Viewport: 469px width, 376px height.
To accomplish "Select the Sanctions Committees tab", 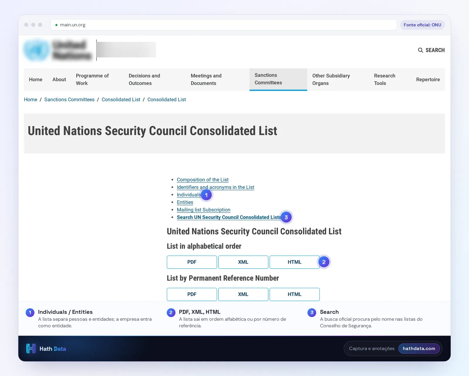I will coord(278,79).
